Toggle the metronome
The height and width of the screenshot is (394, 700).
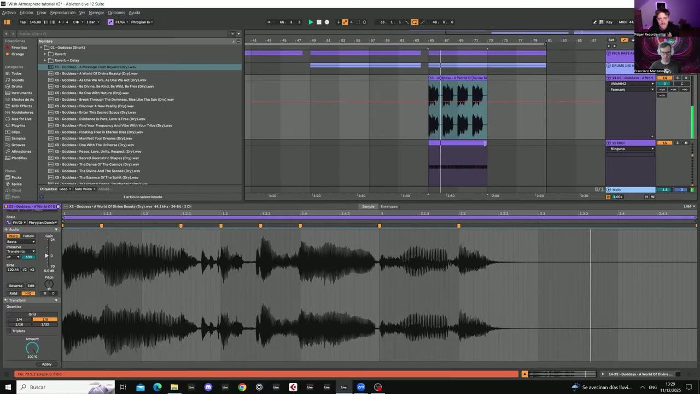pos(76,22)
